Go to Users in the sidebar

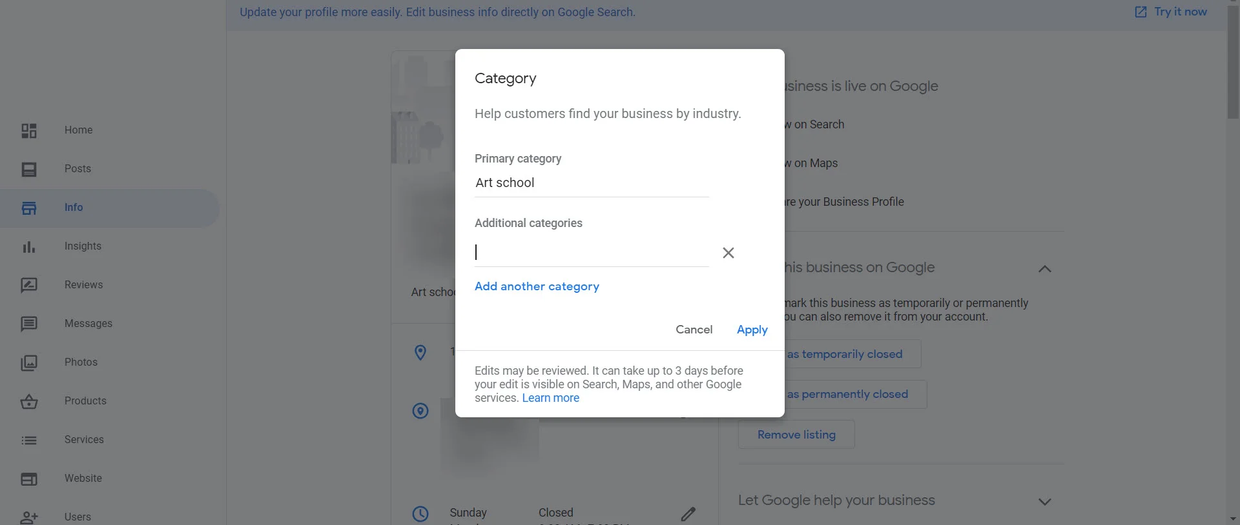coord(77,517)
